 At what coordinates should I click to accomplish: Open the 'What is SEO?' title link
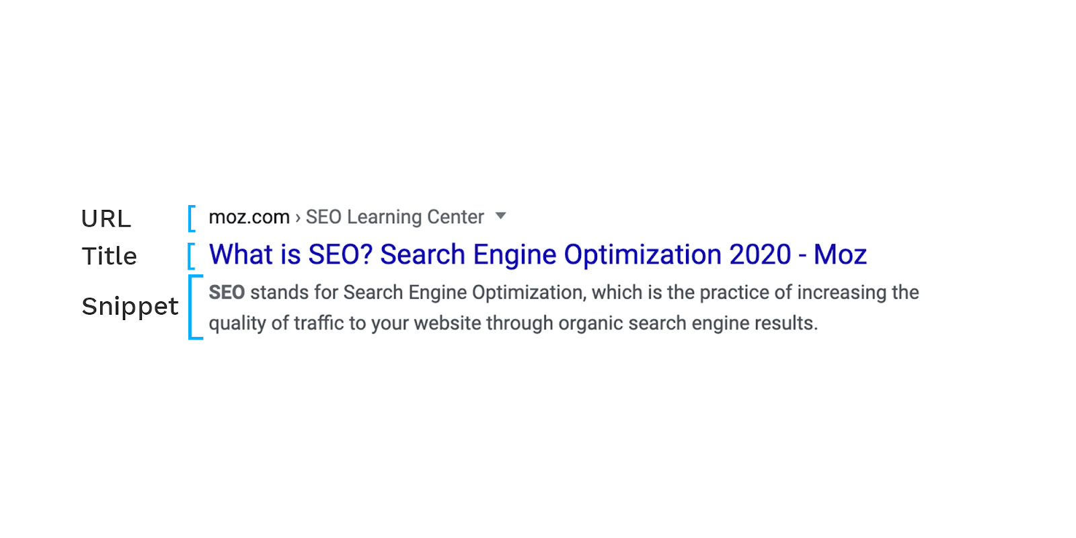538,255
